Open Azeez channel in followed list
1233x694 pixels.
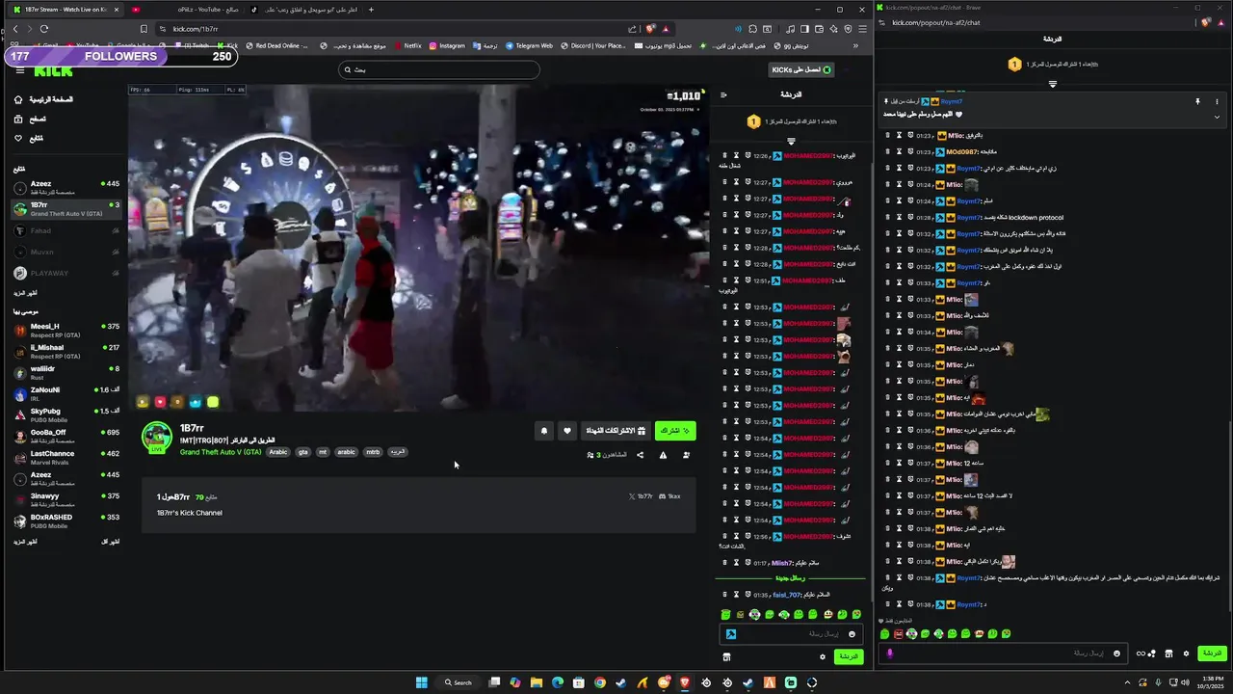click(66, 187)
